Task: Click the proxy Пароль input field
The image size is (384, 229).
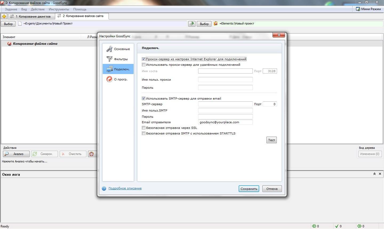Action: coord(225,88)
